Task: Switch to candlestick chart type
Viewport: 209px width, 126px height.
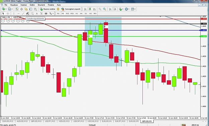Action: tap(90, 9)
